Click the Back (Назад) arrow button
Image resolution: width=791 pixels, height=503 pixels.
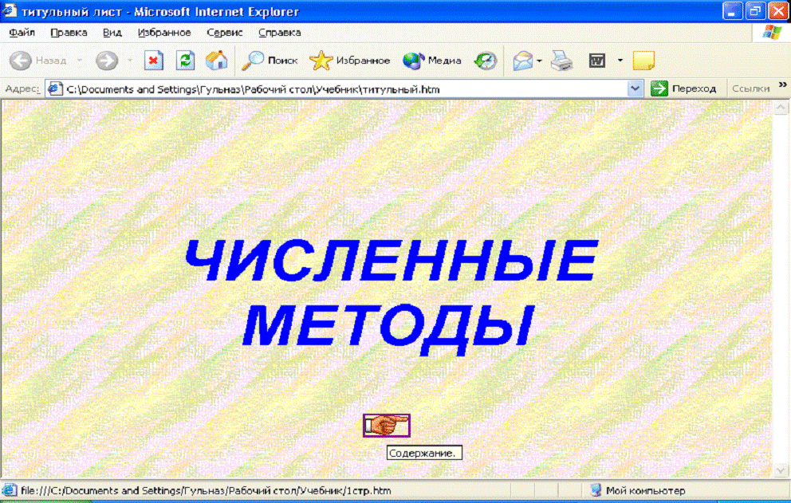click(38, 61)
